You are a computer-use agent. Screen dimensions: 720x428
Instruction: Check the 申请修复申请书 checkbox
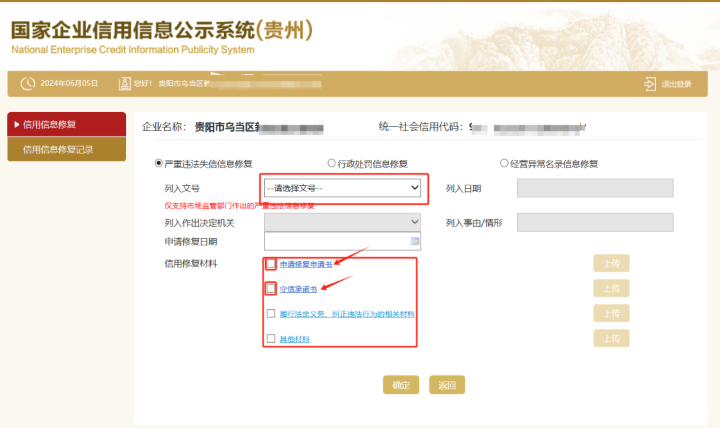271,263
